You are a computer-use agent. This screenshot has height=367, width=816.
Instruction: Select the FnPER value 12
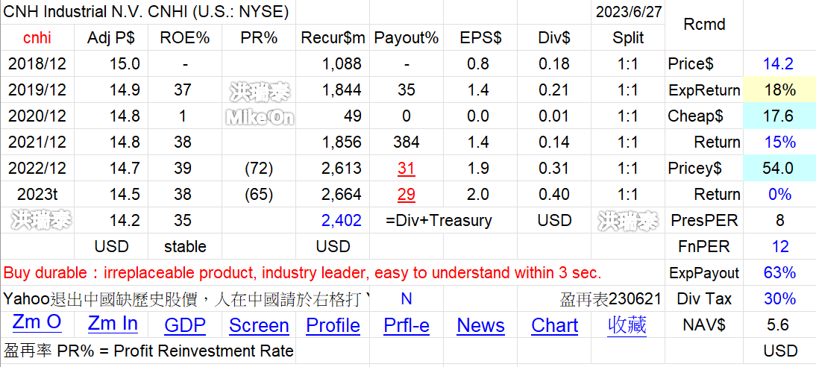(780, 246)
